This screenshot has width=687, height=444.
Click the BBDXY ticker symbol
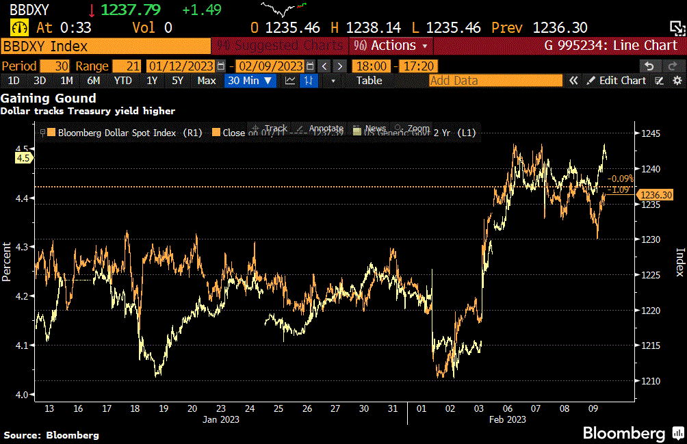pos(29,10)
